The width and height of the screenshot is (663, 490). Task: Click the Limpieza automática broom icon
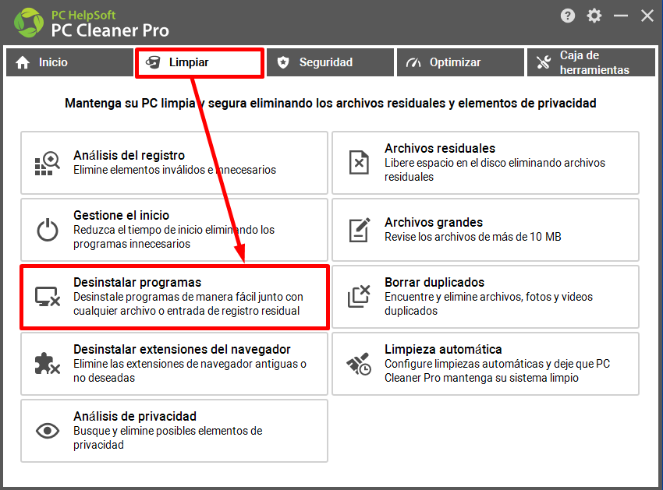tap(359, 364)
